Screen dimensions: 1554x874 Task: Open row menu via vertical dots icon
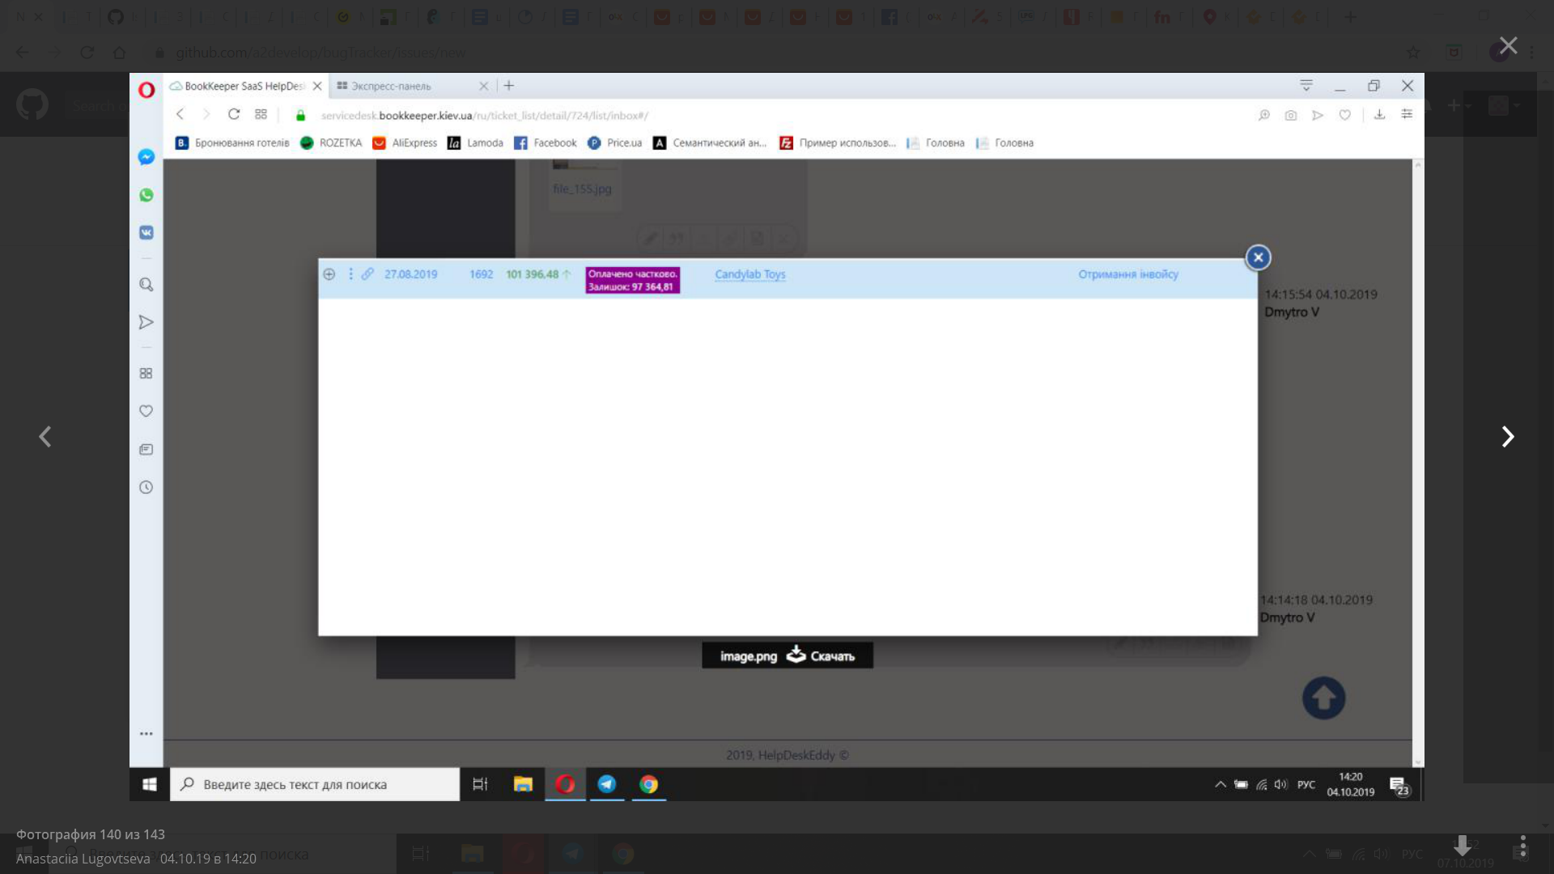point(350,274)
